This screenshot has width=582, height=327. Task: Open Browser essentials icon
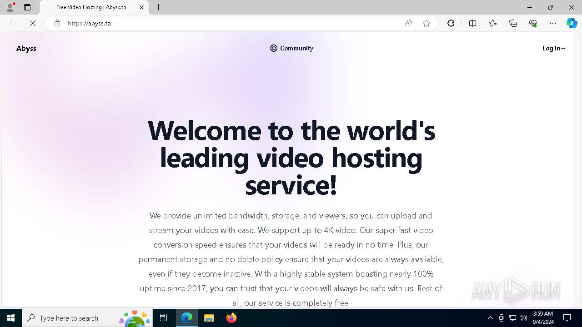(533, 23)
